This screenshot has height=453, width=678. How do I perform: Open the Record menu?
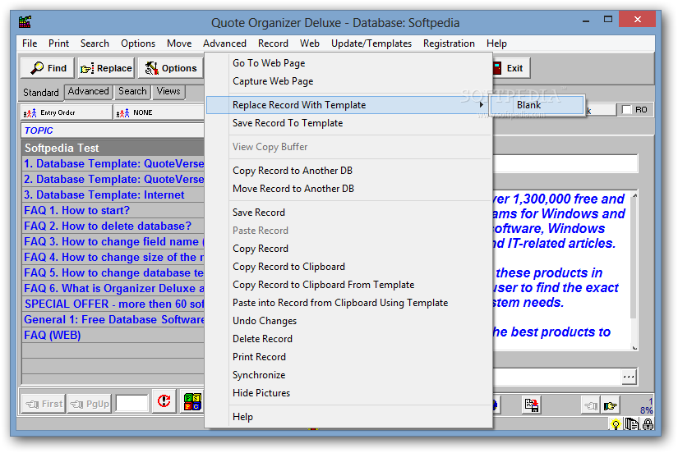(273, 43)
